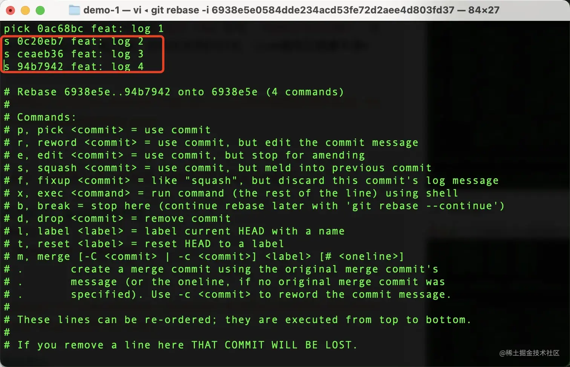Click the '# Commands:' comment line
This screenshot has width=570, height=367.
point(40,117)
